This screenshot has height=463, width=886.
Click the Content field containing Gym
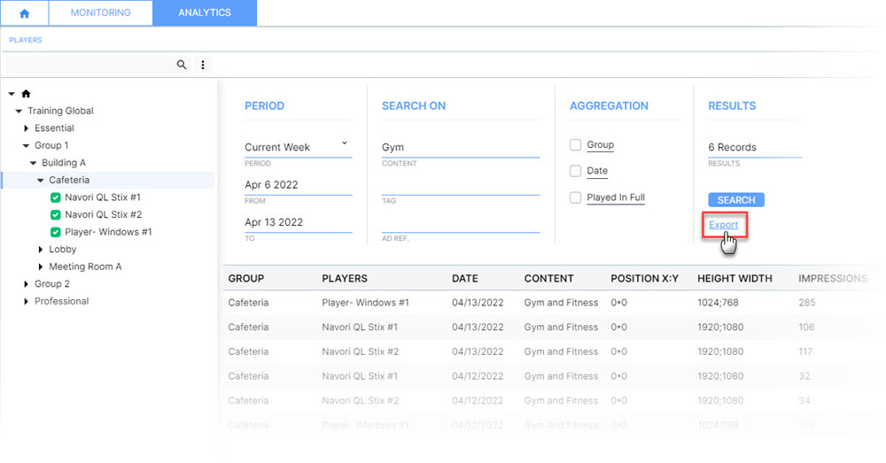[x=460, y=148]
